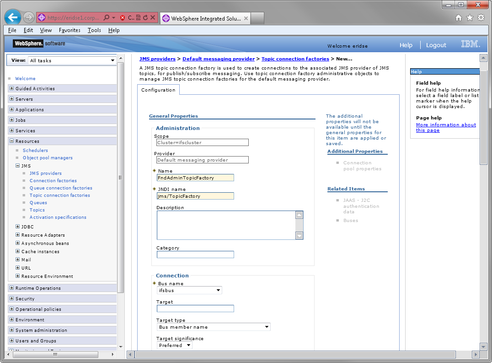Stop loading with the address bar X
492x363 pixels.
click(153, 17)
